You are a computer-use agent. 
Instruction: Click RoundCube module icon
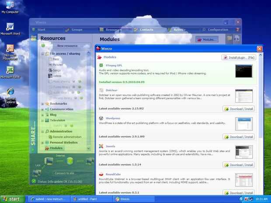101,174
